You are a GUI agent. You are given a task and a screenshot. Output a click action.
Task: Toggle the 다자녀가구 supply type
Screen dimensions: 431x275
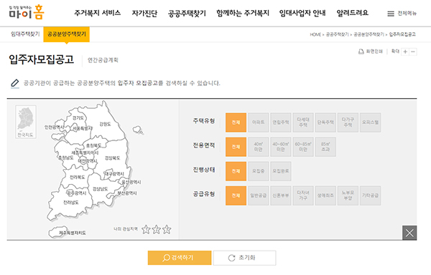click(303, 196)
